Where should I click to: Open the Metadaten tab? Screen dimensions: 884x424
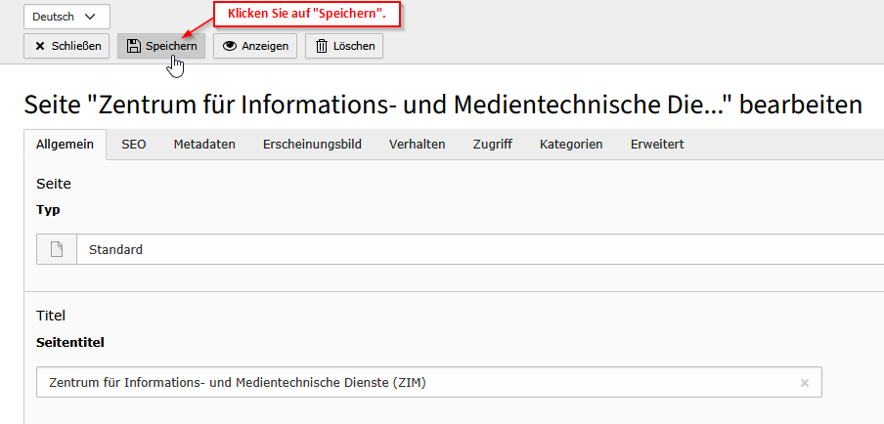pos(204,145)
